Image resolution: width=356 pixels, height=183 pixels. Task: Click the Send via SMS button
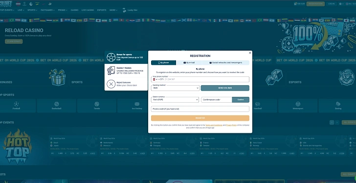(225, 88)
